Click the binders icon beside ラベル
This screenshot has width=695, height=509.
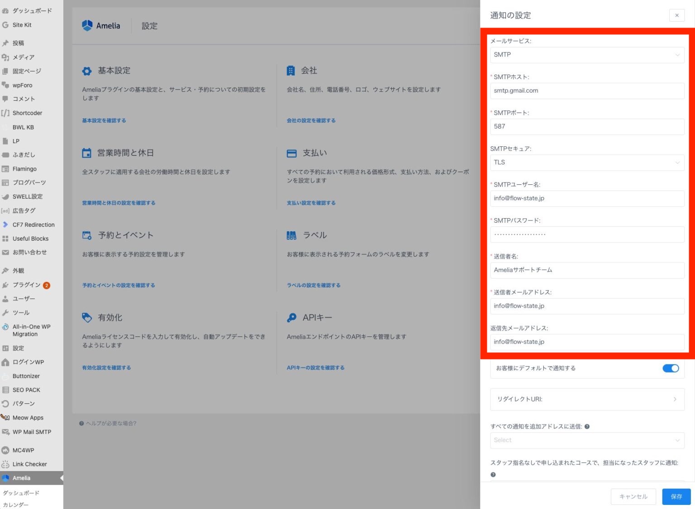tap(291, 235)
